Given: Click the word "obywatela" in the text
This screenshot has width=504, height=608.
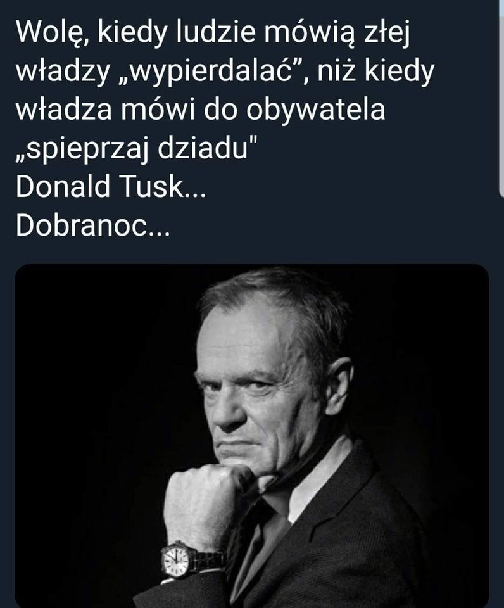Looking at the screenshot, I should pyautogui.click(x=315, y=110).
